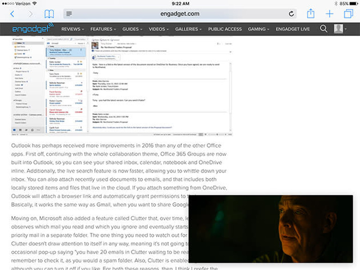Open the Share sheet icon
Image resolution: width=360 pixels, height=270 pixels.
click(x=311, y=13)
